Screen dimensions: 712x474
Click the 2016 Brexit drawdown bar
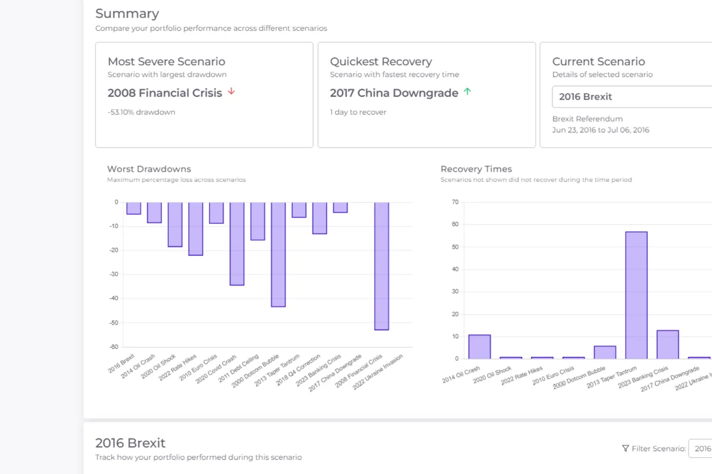[134, 209]
